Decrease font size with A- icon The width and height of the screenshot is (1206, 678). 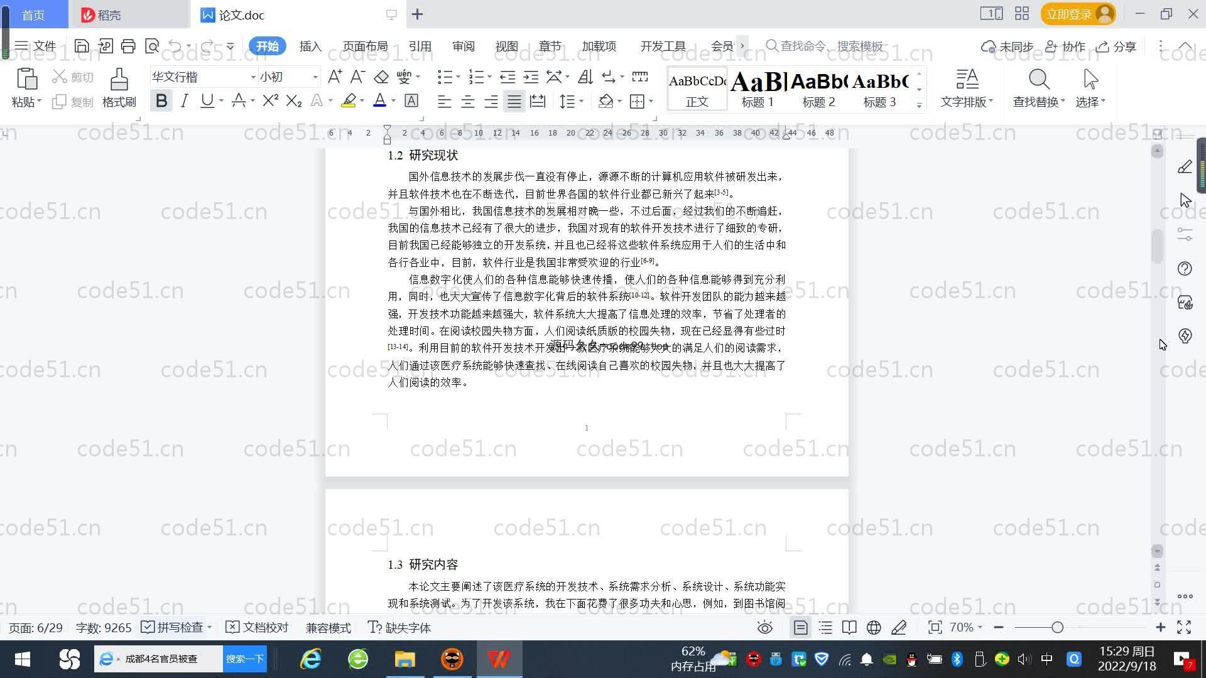pos(357,77)
